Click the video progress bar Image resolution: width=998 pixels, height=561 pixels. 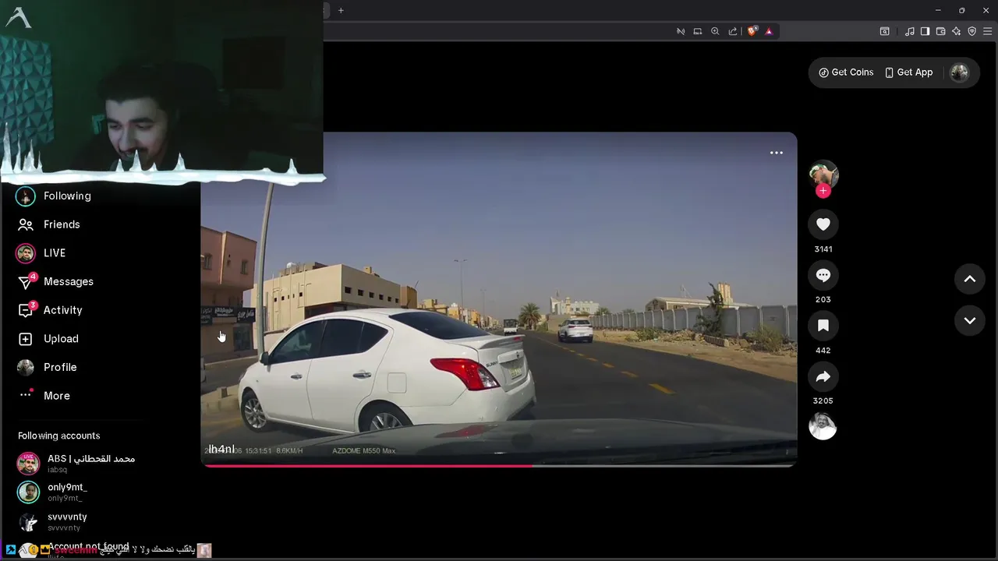pyautogui.click(x=499, y=466)
